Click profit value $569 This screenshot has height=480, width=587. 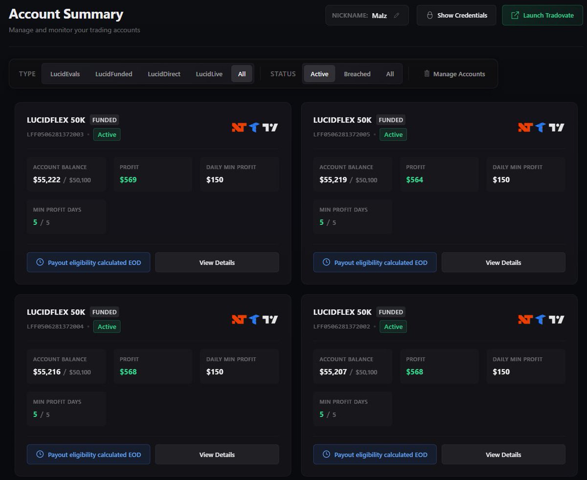[x=128, y=180]
